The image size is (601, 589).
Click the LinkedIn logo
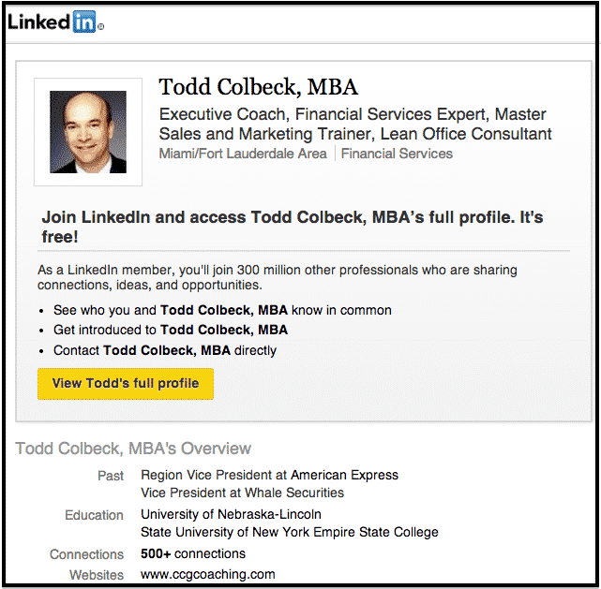point(53,23)
